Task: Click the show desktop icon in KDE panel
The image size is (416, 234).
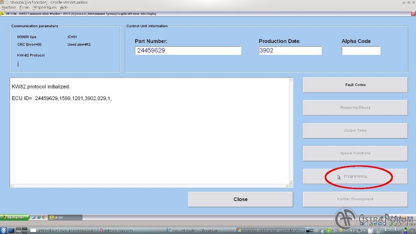Action: pyautogui.click(x=11, y=230)
